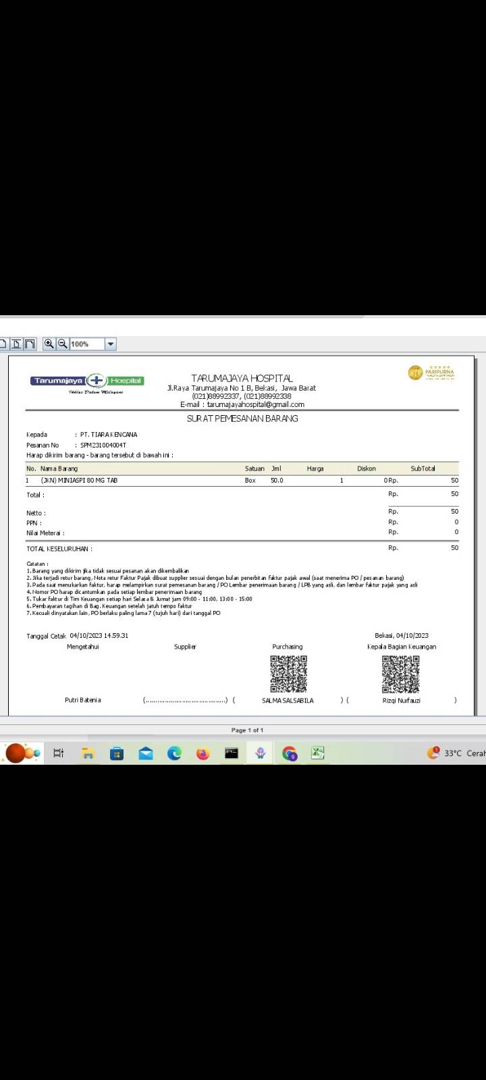This screenshot has width=486, height=1080.
Task: Click the 'Nama Barang' column header
Action: point(59,468)
